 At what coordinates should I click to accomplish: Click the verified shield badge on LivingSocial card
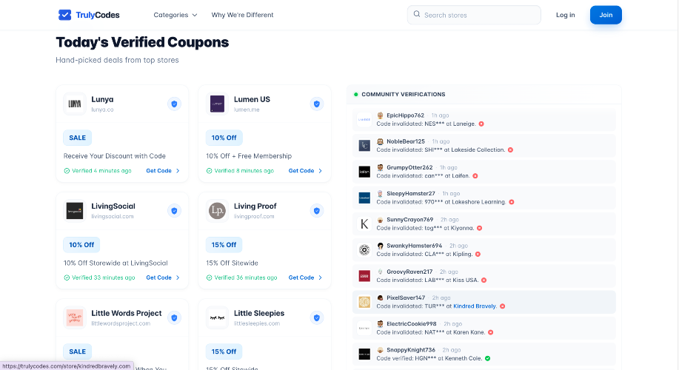[x=174, y=211]
